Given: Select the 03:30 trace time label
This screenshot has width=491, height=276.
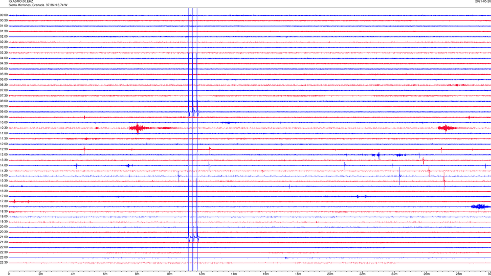Looking at the screenshot, I should point(4,53).
